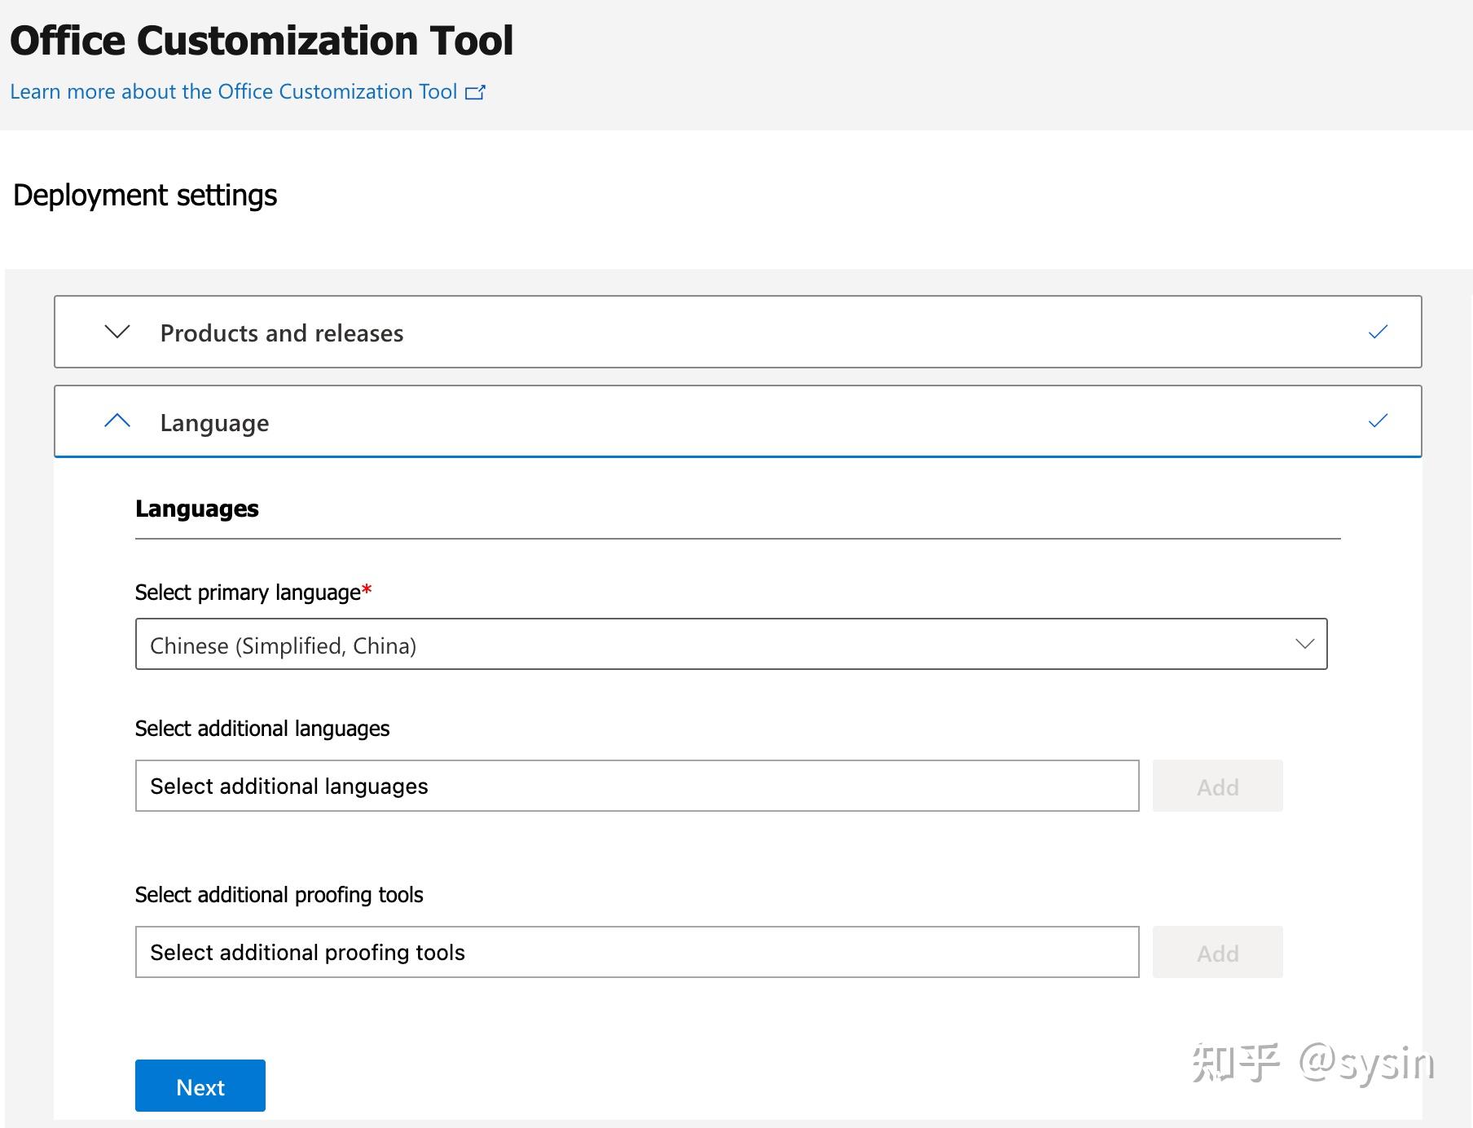Click Add next to additional proofing tools
Screen dimensions: 1473x1128
[1217, 952]
